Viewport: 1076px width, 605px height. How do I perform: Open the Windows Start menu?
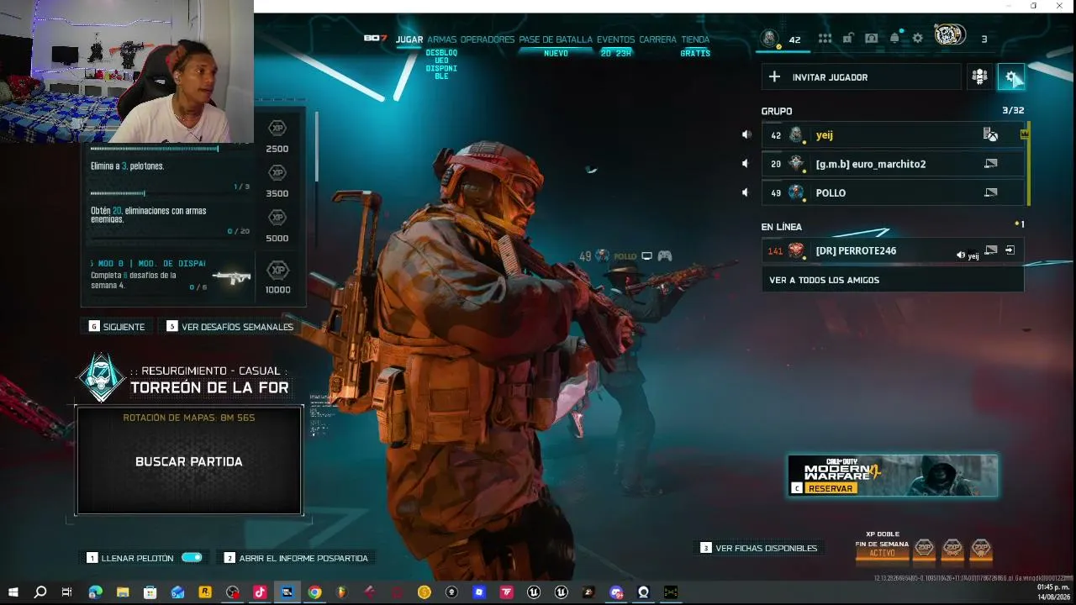pyautogui.click(x=13, y=592)
